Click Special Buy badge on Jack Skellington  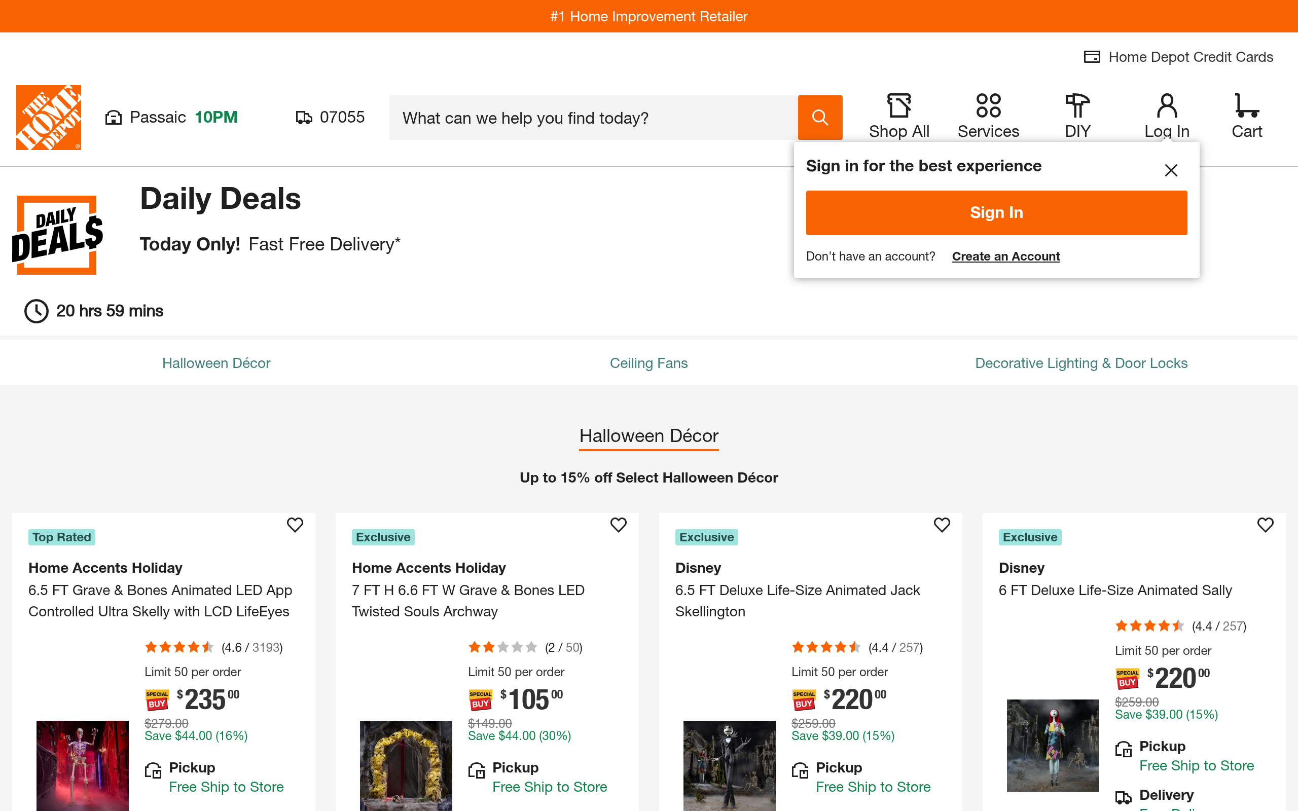pos(804,699)
